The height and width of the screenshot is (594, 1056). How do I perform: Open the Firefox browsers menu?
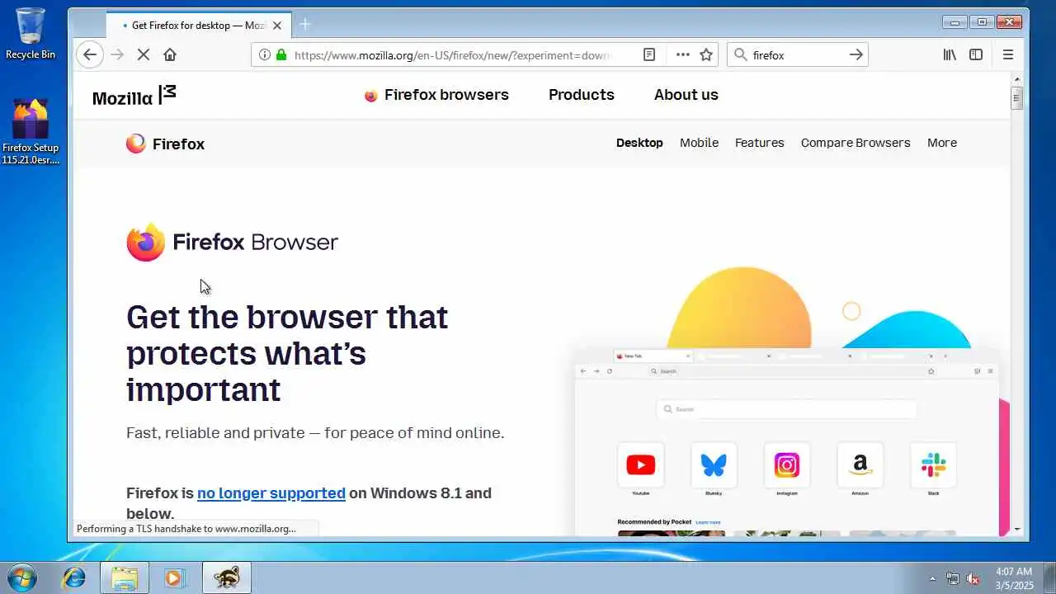pyautogui.click(x=436, y=95)
